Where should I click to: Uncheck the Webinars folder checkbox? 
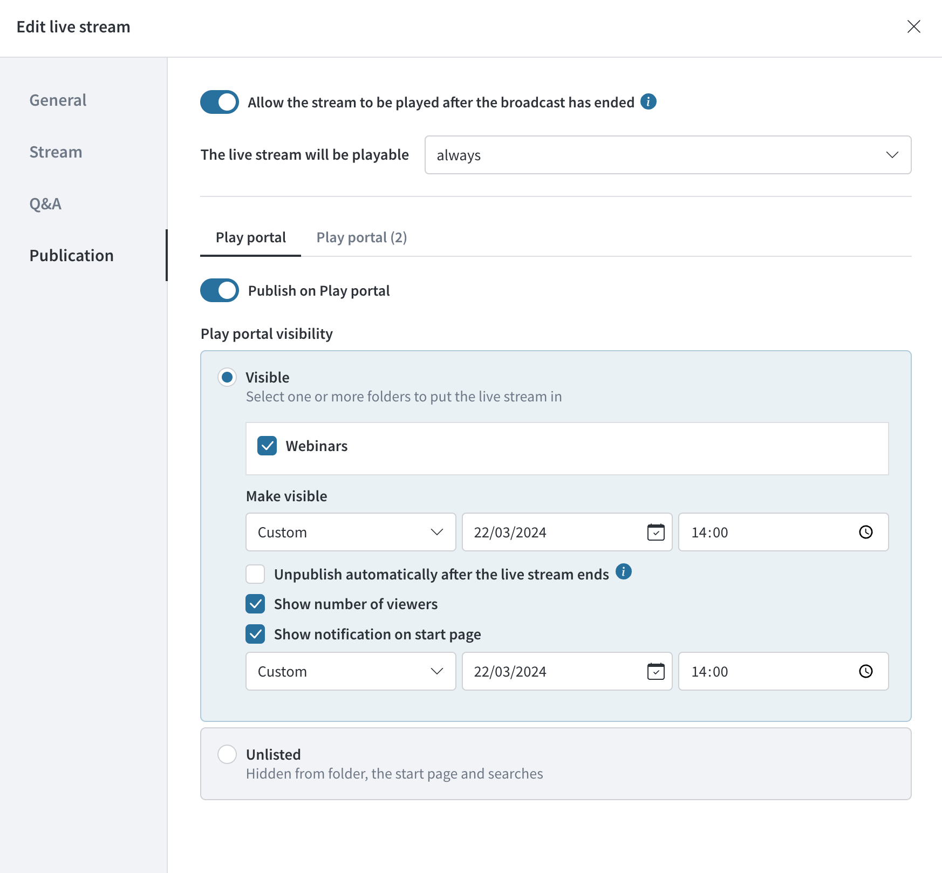pyautogui.click(x=267, y=446)
